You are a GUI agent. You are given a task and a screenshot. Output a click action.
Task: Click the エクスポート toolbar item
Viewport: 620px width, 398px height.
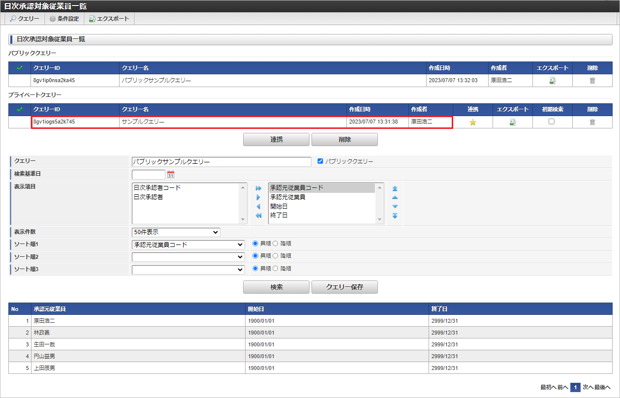pyautogui.click(x=109, y=19)
